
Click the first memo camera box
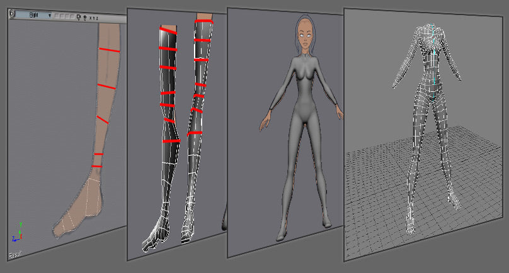pyautogui.click(x=57, y=16)
